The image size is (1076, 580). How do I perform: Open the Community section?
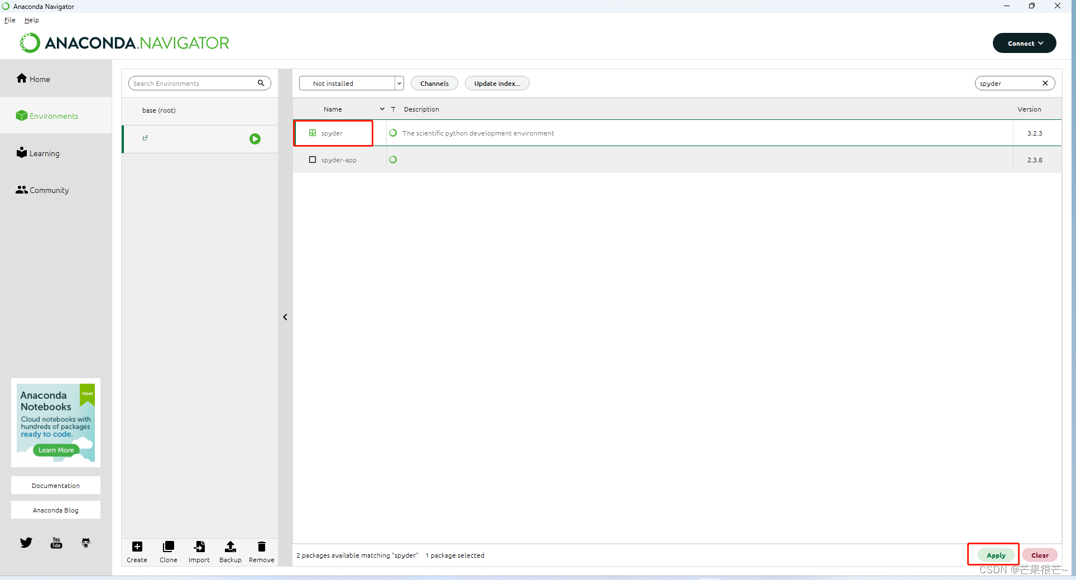point(42,190)
